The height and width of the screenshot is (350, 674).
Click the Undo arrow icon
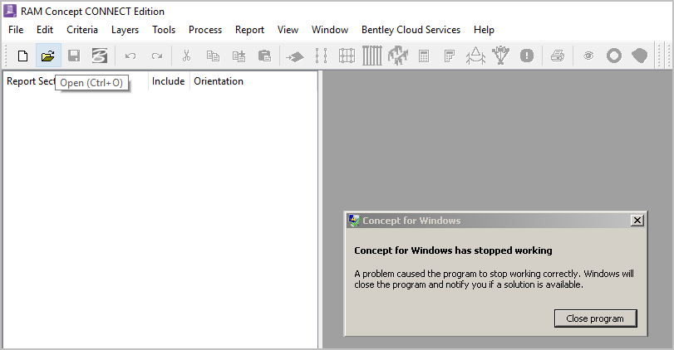[x=130, y=56]
